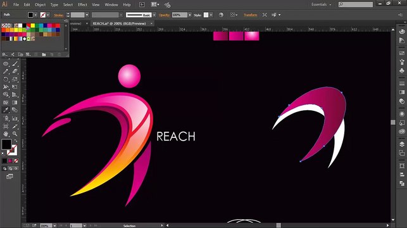Swap fill and stroke colors
Viewport: 407px width, 228px height.
16,141
